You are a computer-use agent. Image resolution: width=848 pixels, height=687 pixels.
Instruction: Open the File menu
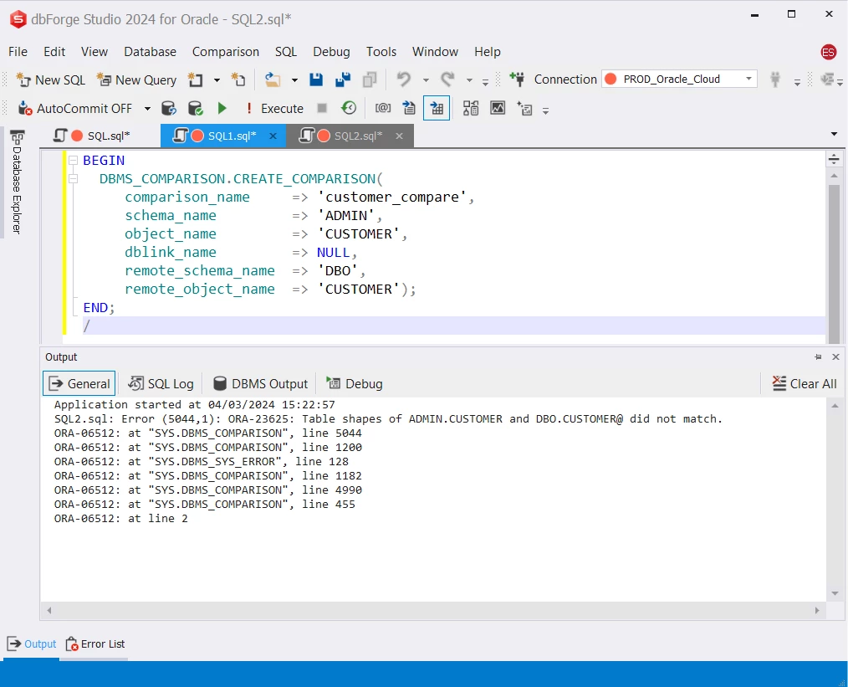(x=18, y=52)
